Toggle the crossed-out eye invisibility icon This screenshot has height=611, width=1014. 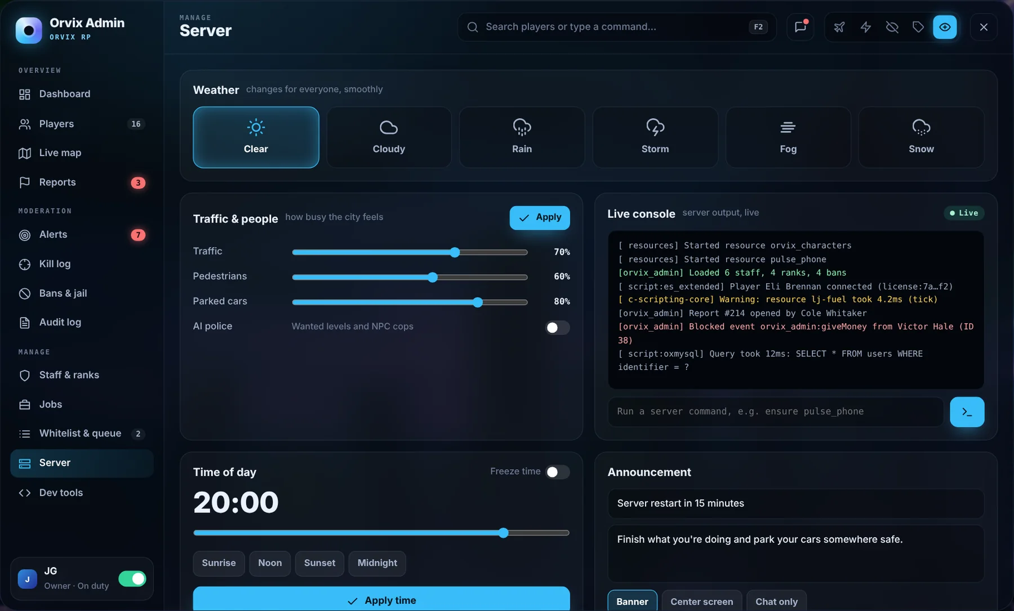(x=892, y=27)
